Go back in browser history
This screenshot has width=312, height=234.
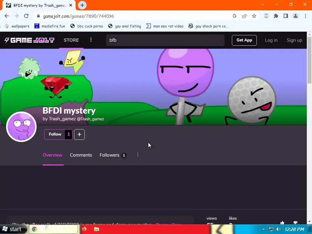pos(7,16)
